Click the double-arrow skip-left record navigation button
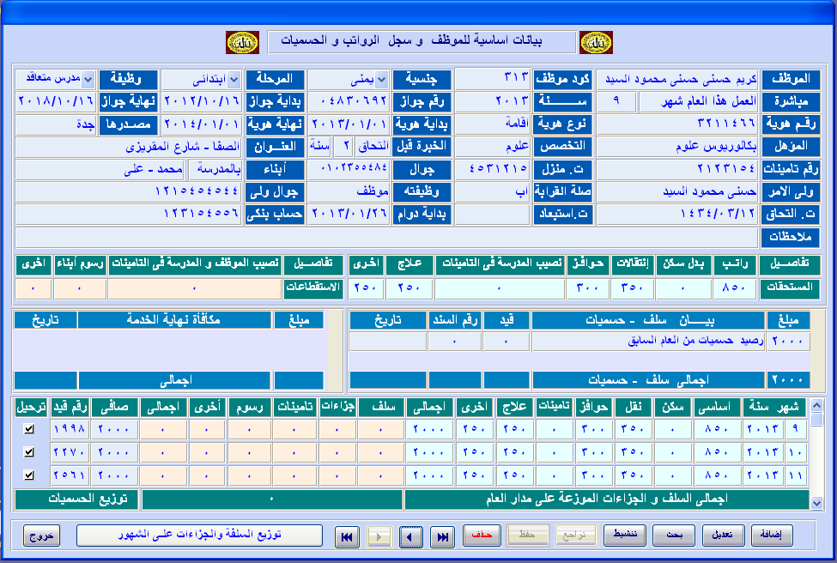837x563 pixels. (347, 536)
